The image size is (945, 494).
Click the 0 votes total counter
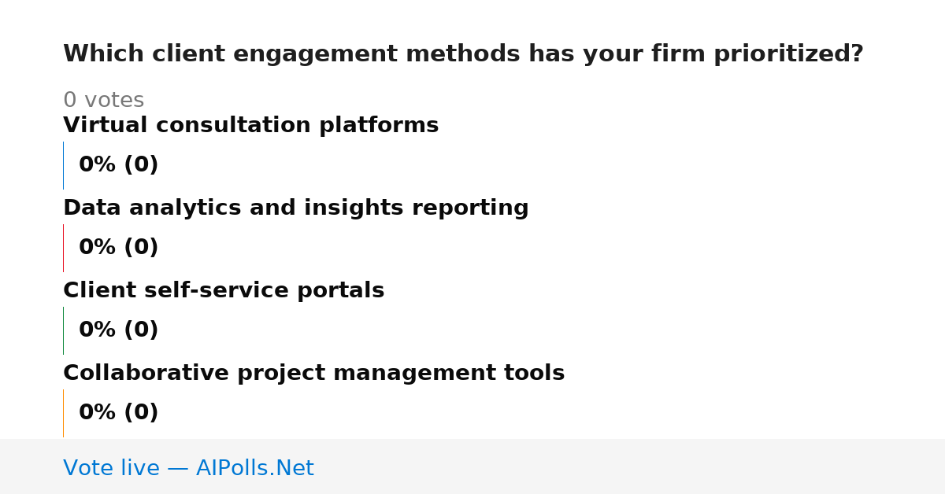pyautogui.click(x=103, y=101)
